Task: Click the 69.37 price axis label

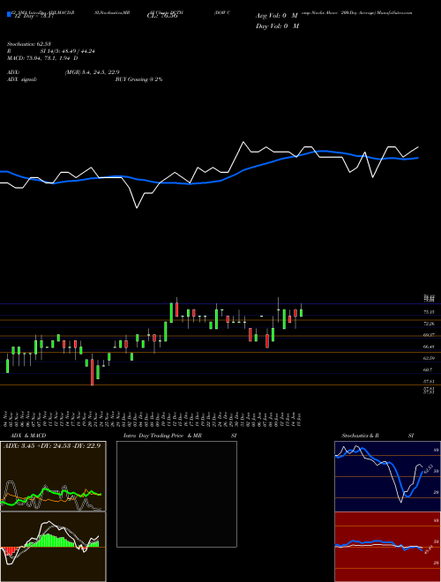Action: [429, 335]
